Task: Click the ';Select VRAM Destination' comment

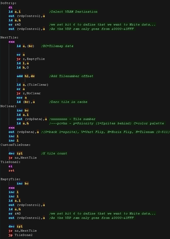Action: tap(73, 12)
